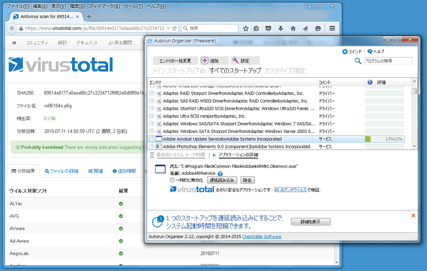Open 履歴 menu in Firefox
Viewport: 427px width, 271px height.
(77, 6)
